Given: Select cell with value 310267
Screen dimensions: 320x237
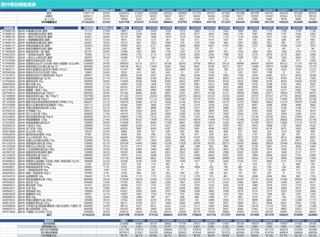Looking at the screenshot, I should 138,233.
